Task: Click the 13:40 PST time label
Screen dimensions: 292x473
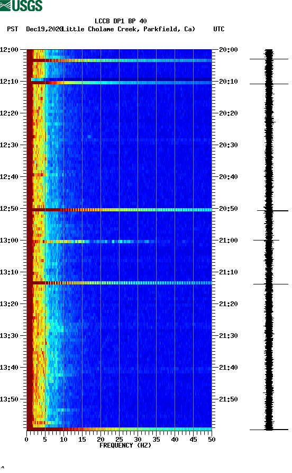Action: [x=10, y=368]
